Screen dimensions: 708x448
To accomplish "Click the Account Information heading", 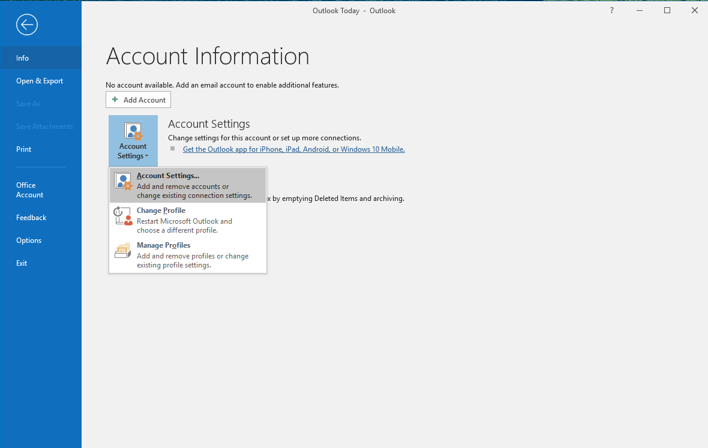I will (x=208, y=56).
